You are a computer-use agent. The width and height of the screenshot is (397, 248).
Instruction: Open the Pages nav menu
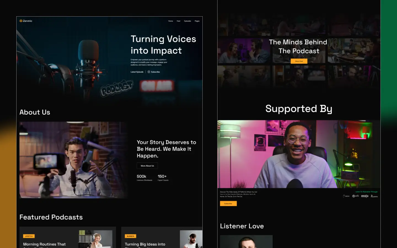[x=197, y=21]
